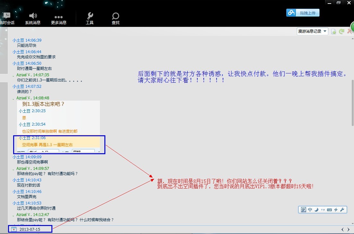Click the scroll-down arrow of the chat history

(x=352, y=223)
